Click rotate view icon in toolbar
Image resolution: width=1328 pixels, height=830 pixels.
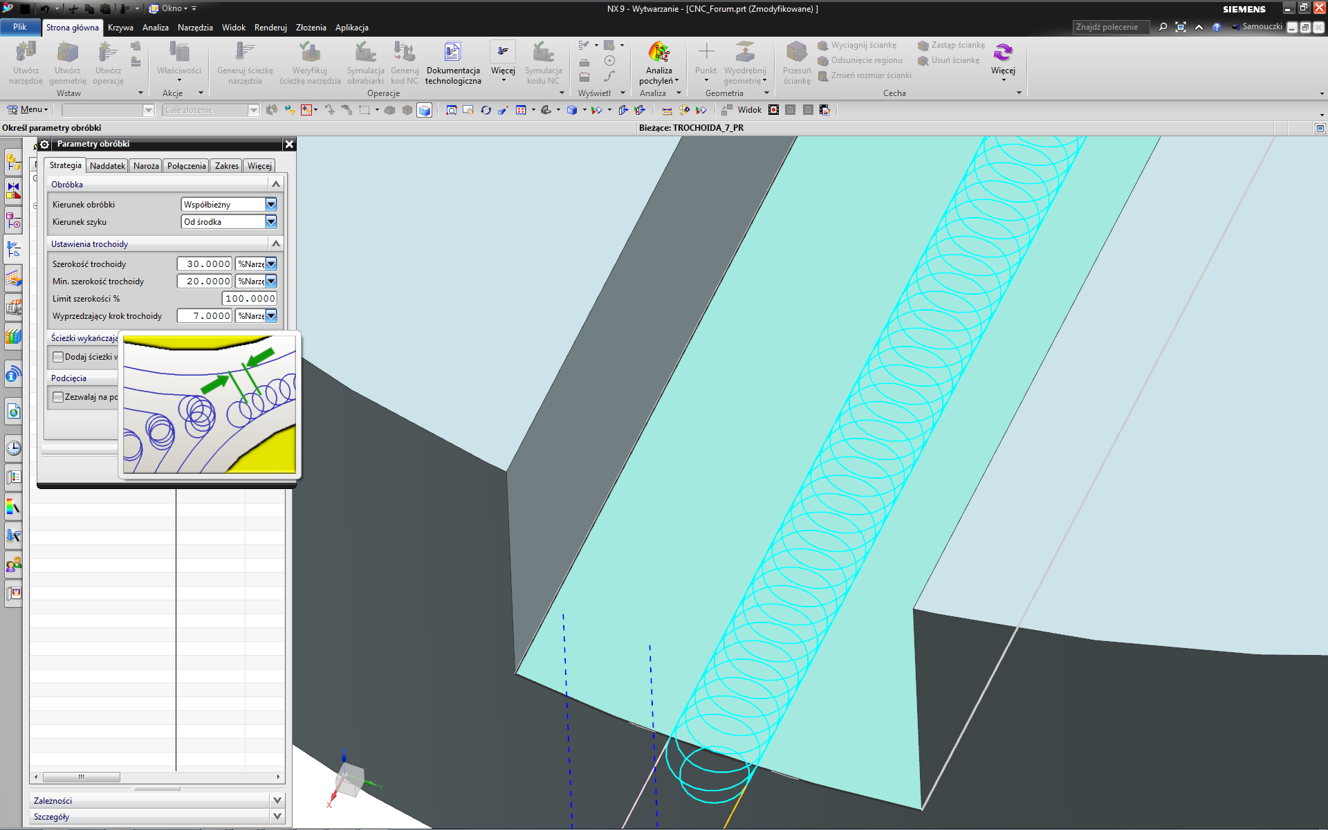tap(486, 110)
